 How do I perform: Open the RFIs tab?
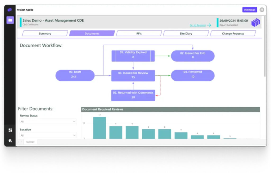139,34
